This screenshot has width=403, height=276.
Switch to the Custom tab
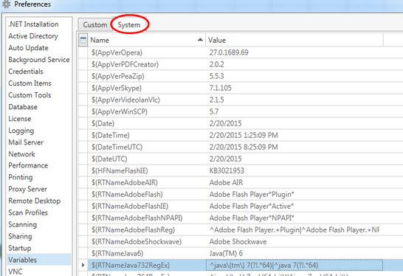pyautogui.click(x=95, y=25)
